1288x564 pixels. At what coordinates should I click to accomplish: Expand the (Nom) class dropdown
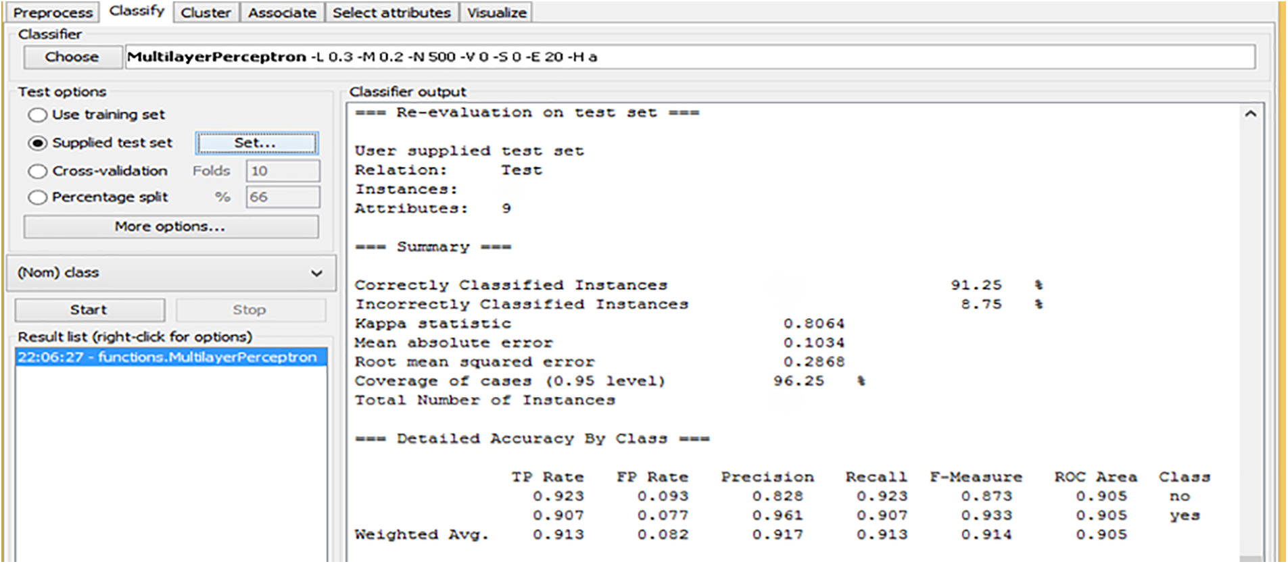point(171,273)
